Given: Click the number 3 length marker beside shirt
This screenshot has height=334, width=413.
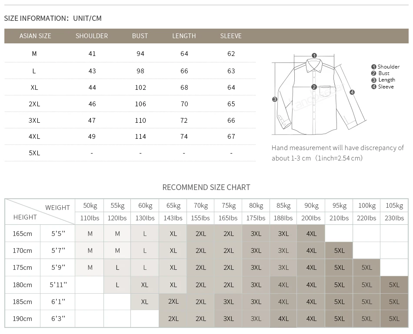Looking at the screenshot, I should coord(275,99).
